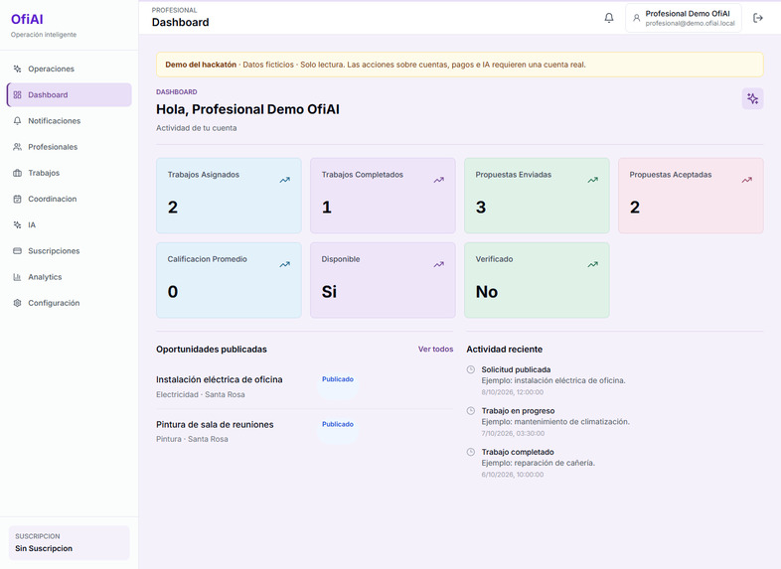This screenshot has width=781, height=569.
Task: Go to the Operaciones menu item
Action: 69,69
